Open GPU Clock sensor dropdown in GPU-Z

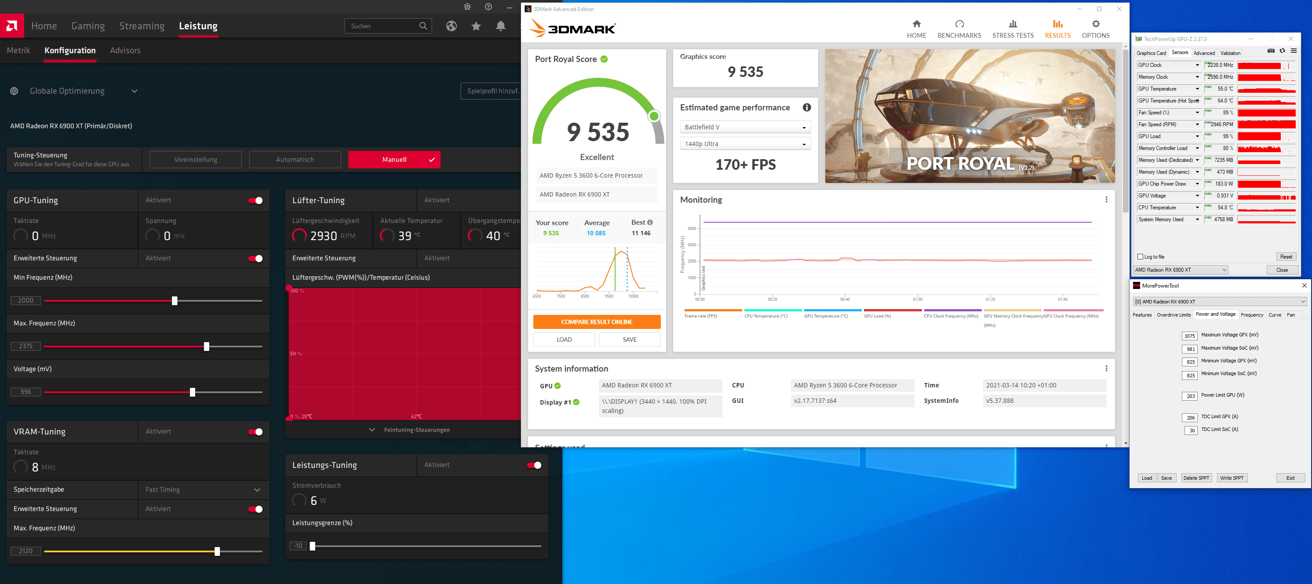[x=1197, y=65]
